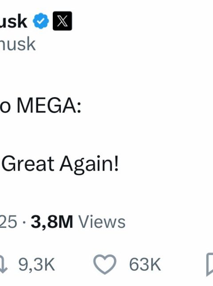Like the post with the heart icon

tap(105, 264)
